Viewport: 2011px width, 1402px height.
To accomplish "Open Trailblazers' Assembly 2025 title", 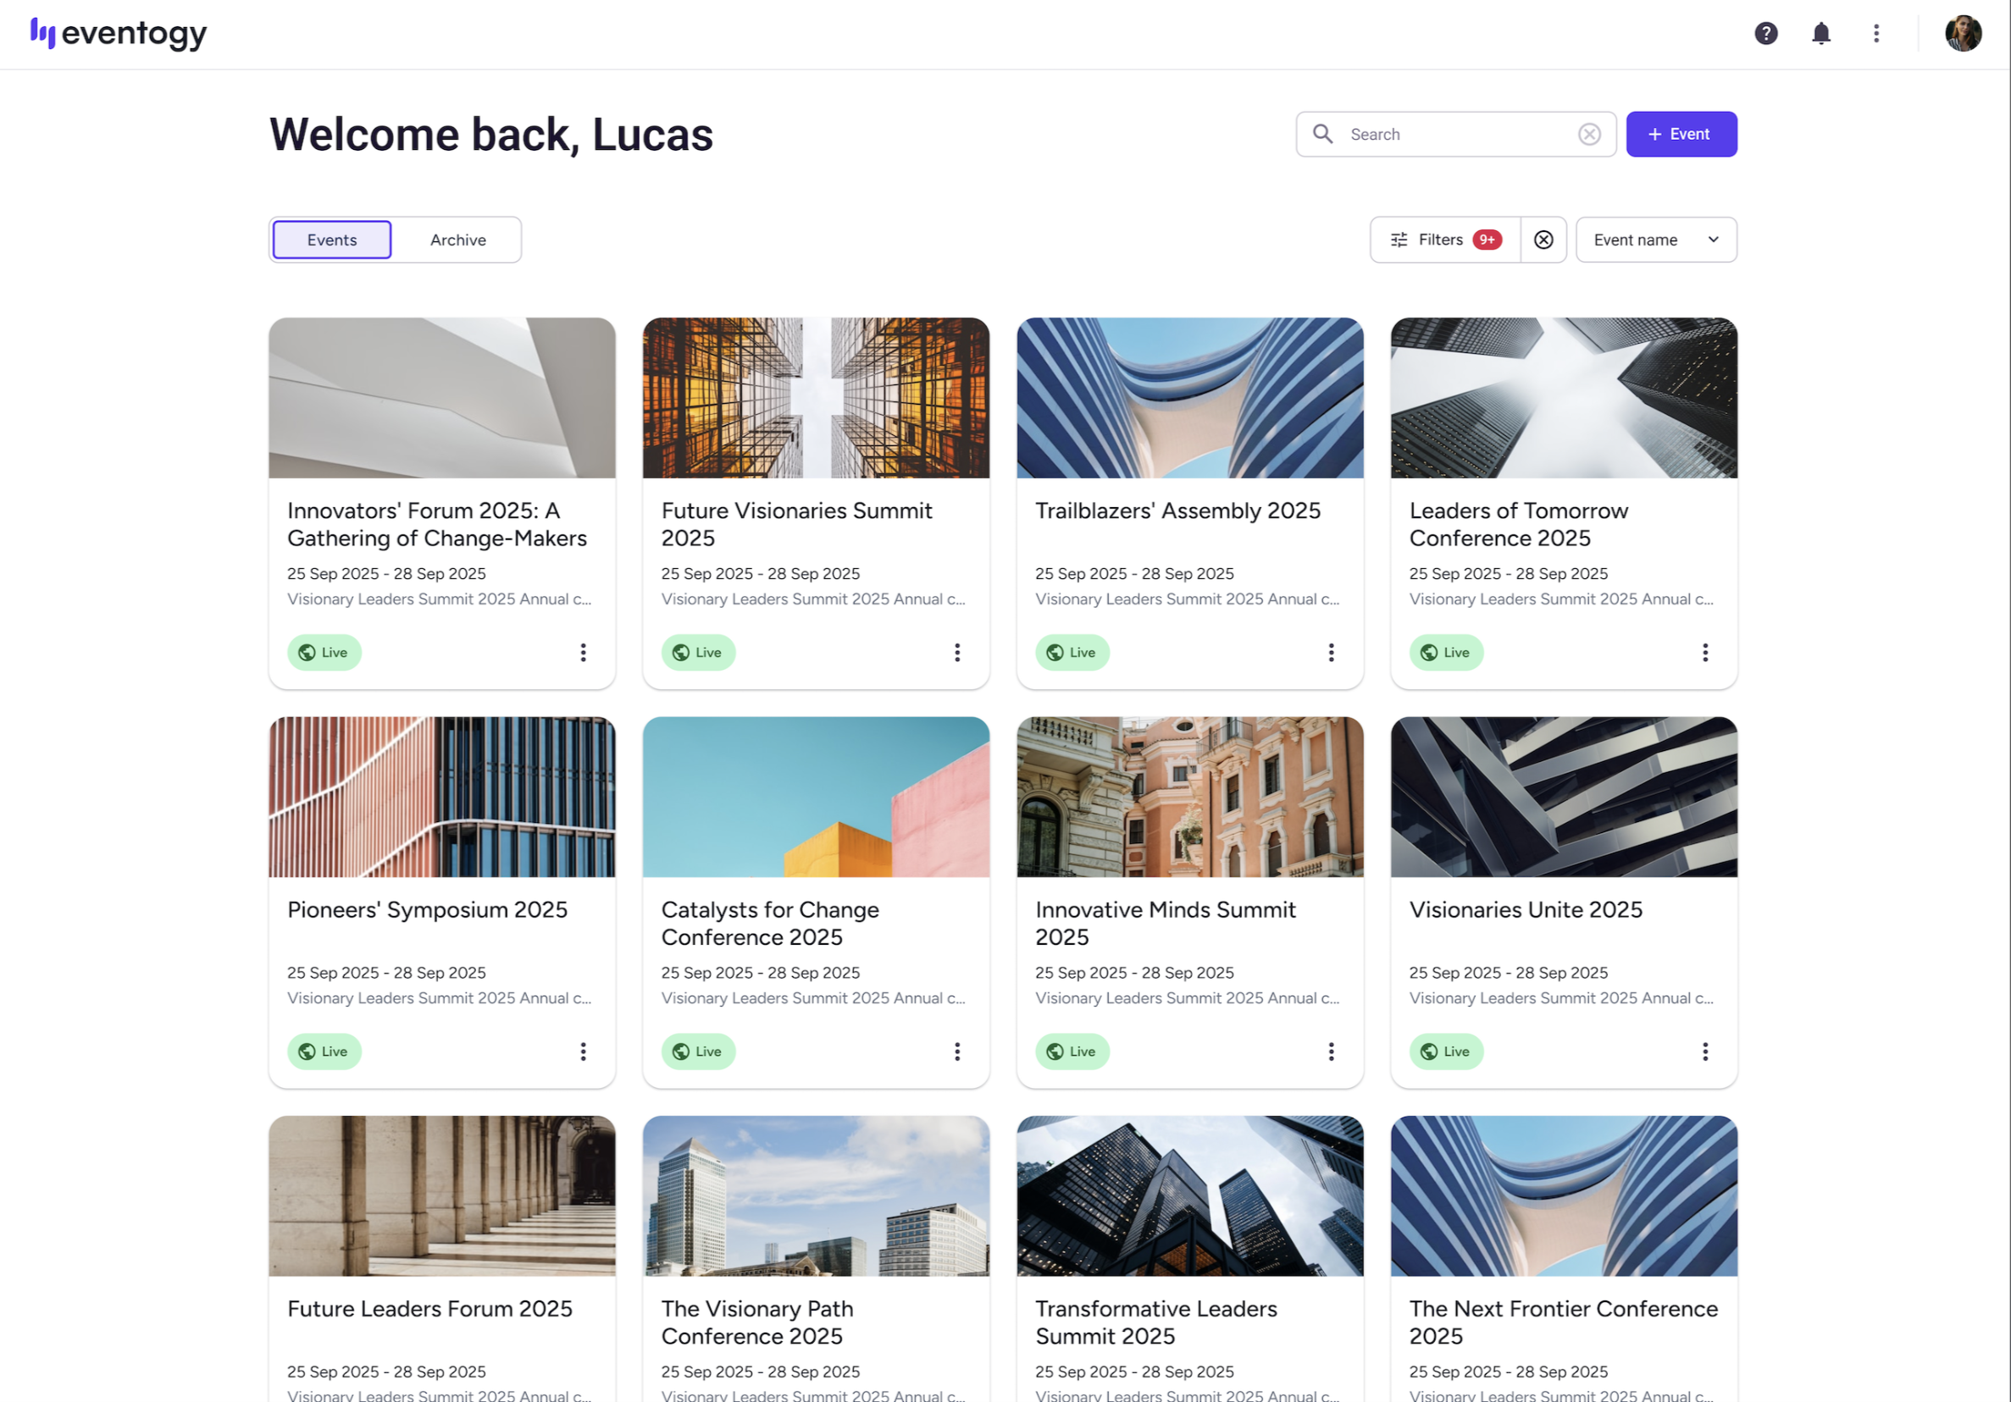I will [1177, 511].
